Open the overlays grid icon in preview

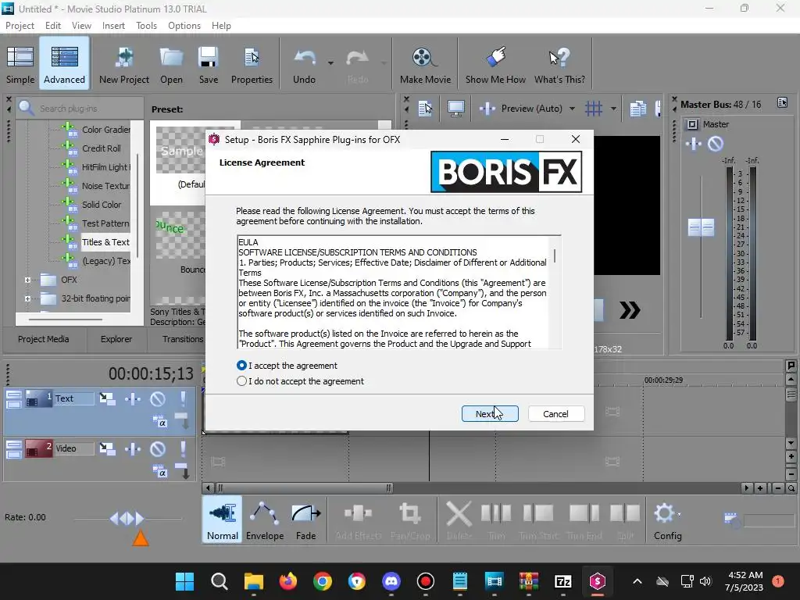(x=594, y=108)
